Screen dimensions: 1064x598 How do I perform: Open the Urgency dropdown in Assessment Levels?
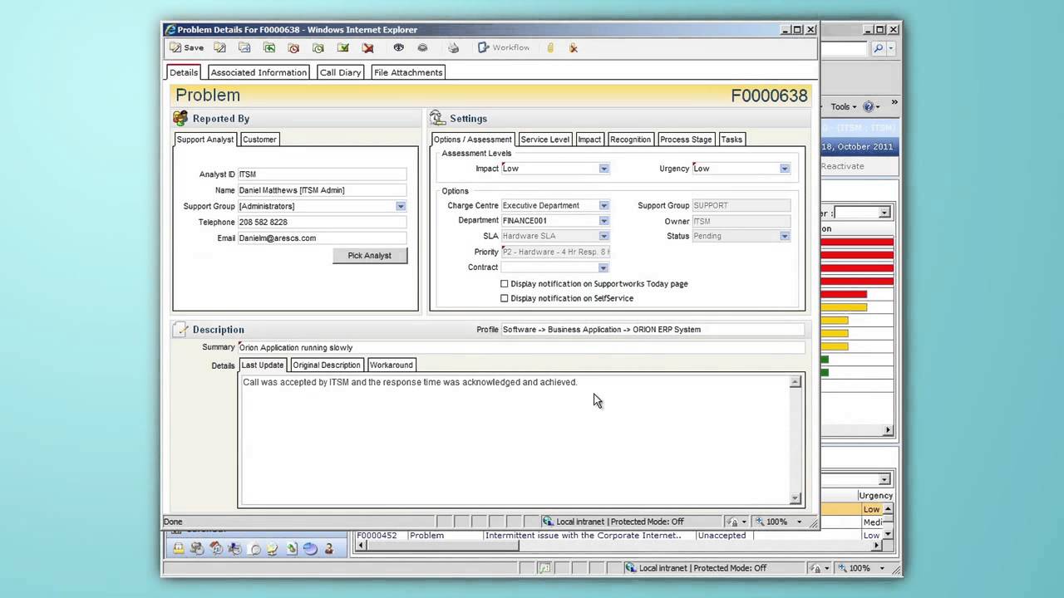click(x=784, y=169)
